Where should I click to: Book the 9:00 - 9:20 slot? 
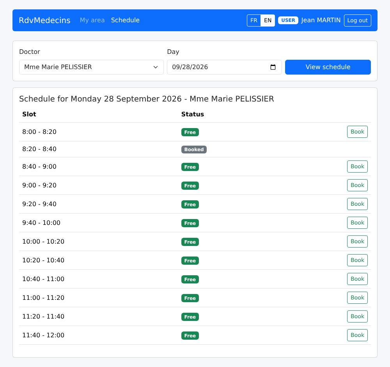coord(357,185)
